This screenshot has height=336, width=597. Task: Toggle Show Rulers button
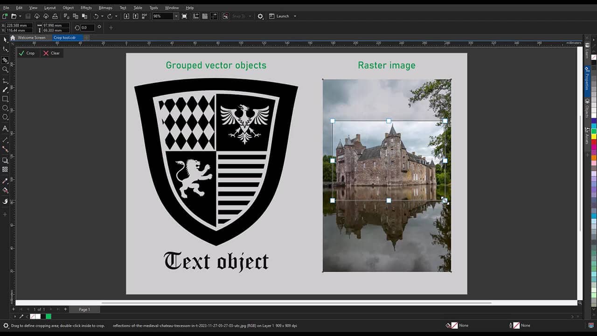pos(196,16)
